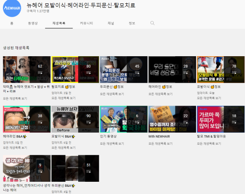Click the 업데이트: 5일 전 text

click(13, 142)
